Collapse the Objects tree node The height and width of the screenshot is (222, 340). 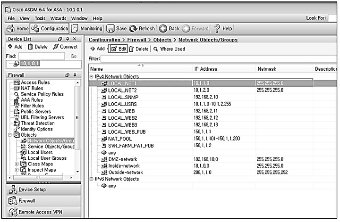pyautogui.click(x=10, y=135)
